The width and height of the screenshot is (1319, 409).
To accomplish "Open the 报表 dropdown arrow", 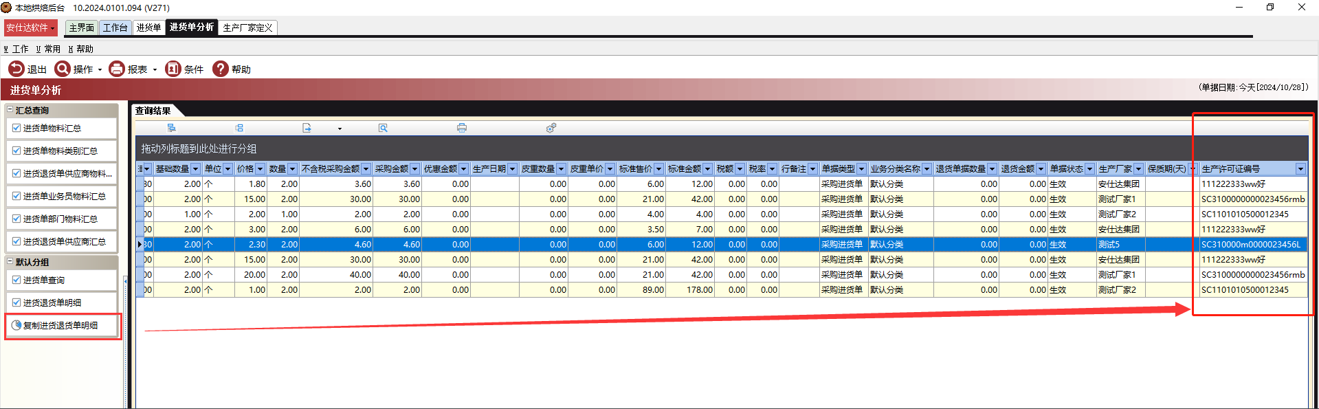I will coord(155,69).
